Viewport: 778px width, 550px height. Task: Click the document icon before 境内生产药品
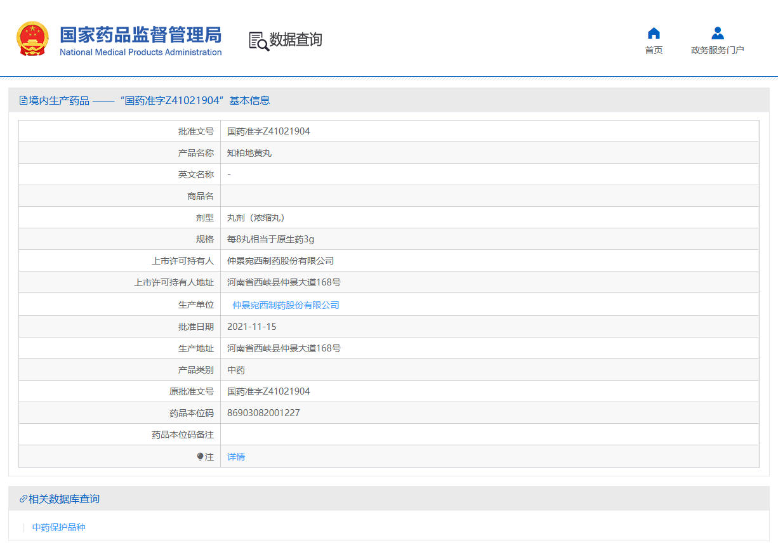click(23, 100)
